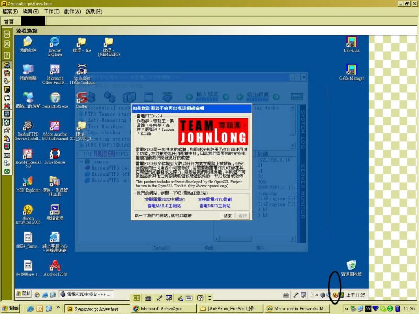The image size is (419, 314).
Task: Click the 結束 button in the RaidenFTPD dialog
Action: point(228,216)
